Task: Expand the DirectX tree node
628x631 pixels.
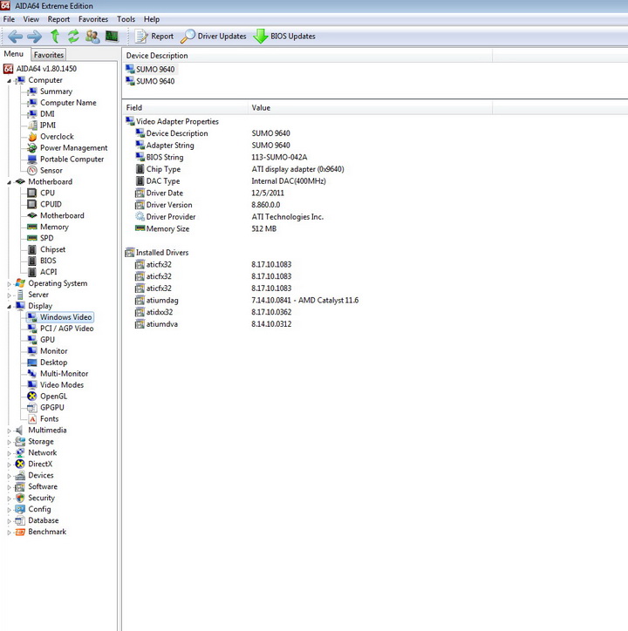Action: [x=9, y=465]
